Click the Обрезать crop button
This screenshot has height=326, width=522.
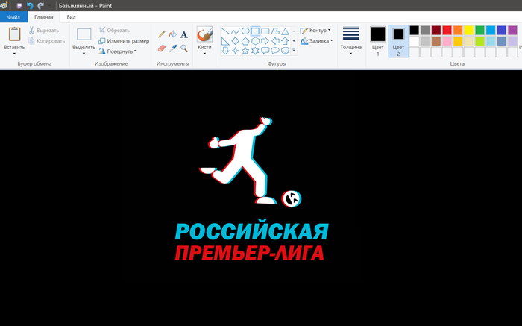point(115,31)
